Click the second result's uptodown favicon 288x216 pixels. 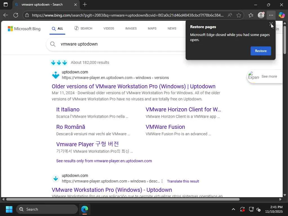point(56,179)
